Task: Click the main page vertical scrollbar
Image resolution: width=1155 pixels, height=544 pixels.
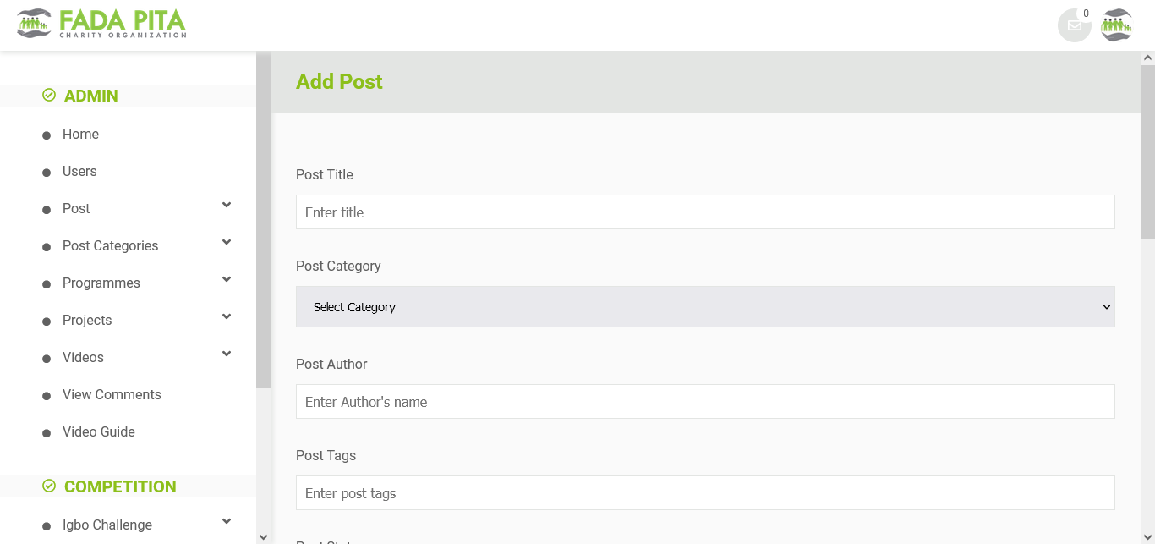Action: point(1147,152)
